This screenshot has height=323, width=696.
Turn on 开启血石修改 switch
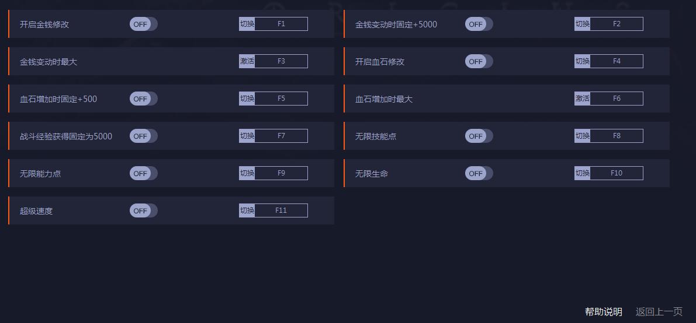click(x=479, y=62)
